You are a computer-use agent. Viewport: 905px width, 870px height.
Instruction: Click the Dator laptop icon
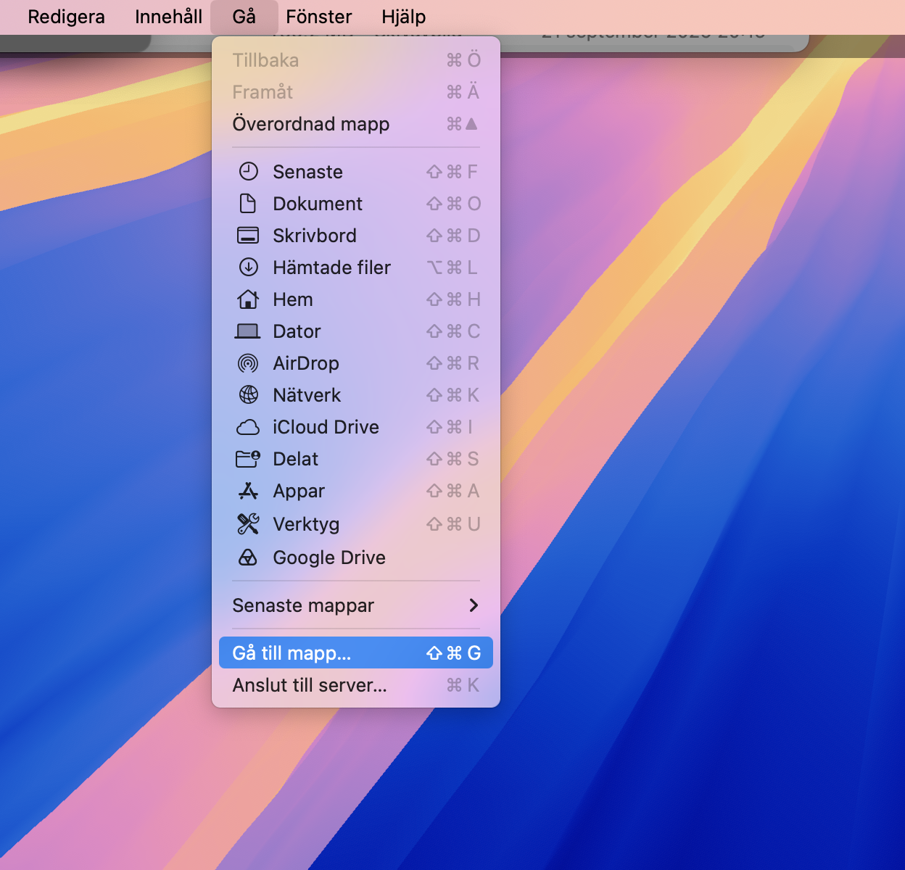click(x=248, y=331)
